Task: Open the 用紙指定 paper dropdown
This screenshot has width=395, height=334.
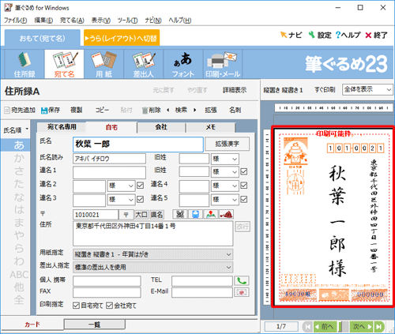Action: [153, 254]
